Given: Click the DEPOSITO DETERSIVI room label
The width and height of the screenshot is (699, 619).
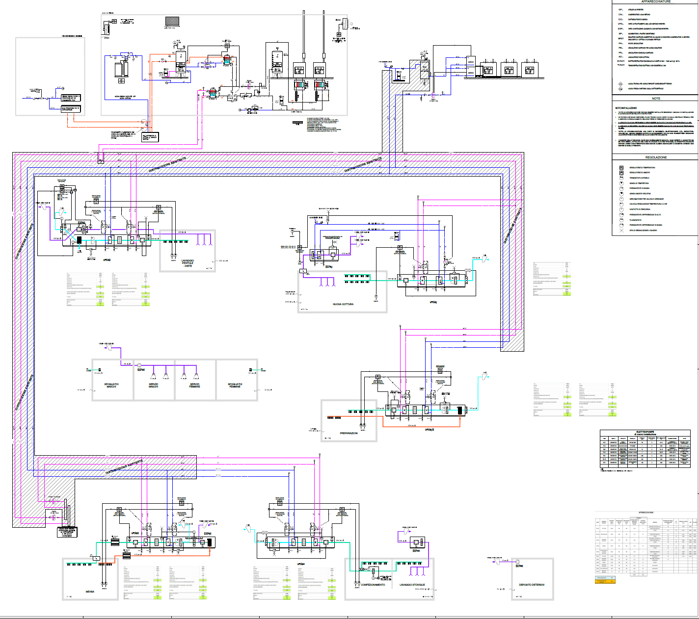Looking at the screenshot, I should tap(532, 585).
